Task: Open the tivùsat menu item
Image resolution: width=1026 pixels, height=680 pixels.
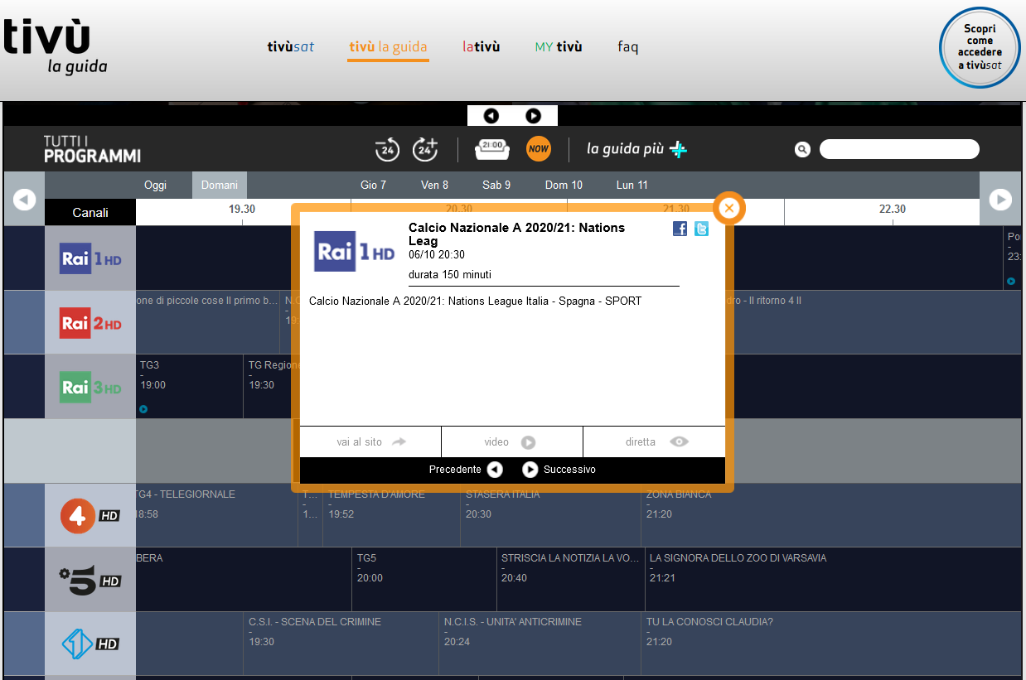Action: (x=291, y=46)
